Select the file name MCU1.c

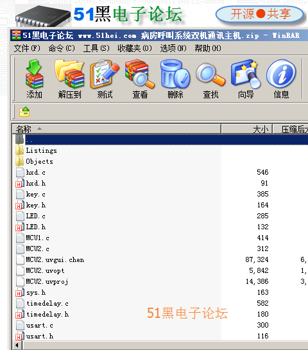click(37, 238)
